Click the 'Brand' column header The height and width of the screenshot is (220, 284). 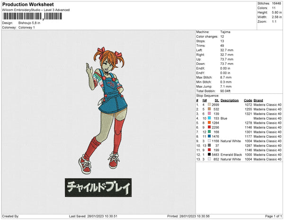pos(258,101)
